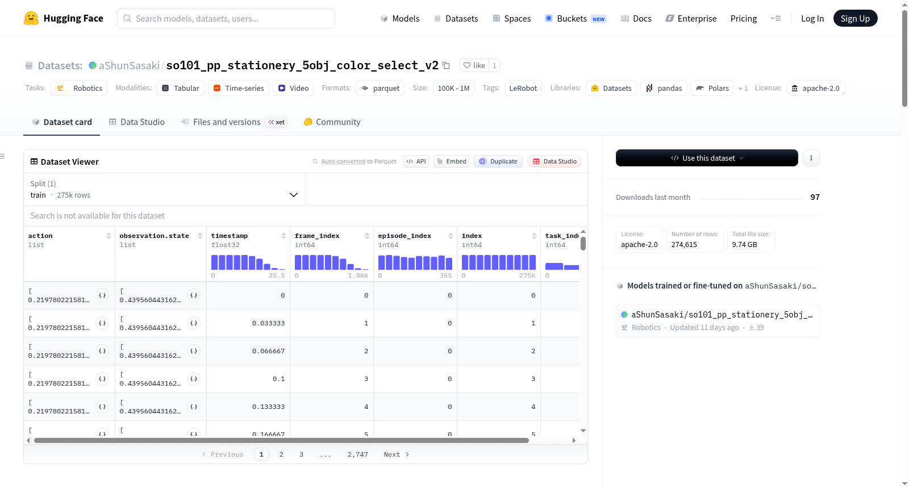This screenshot has width=909, height=489.
Task: Copy dataset name with the copy icon
Action: pos(447,66)
